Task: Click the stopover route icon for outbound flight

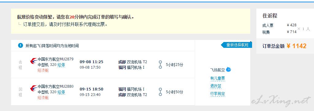Action: click(x=160, y=64)
